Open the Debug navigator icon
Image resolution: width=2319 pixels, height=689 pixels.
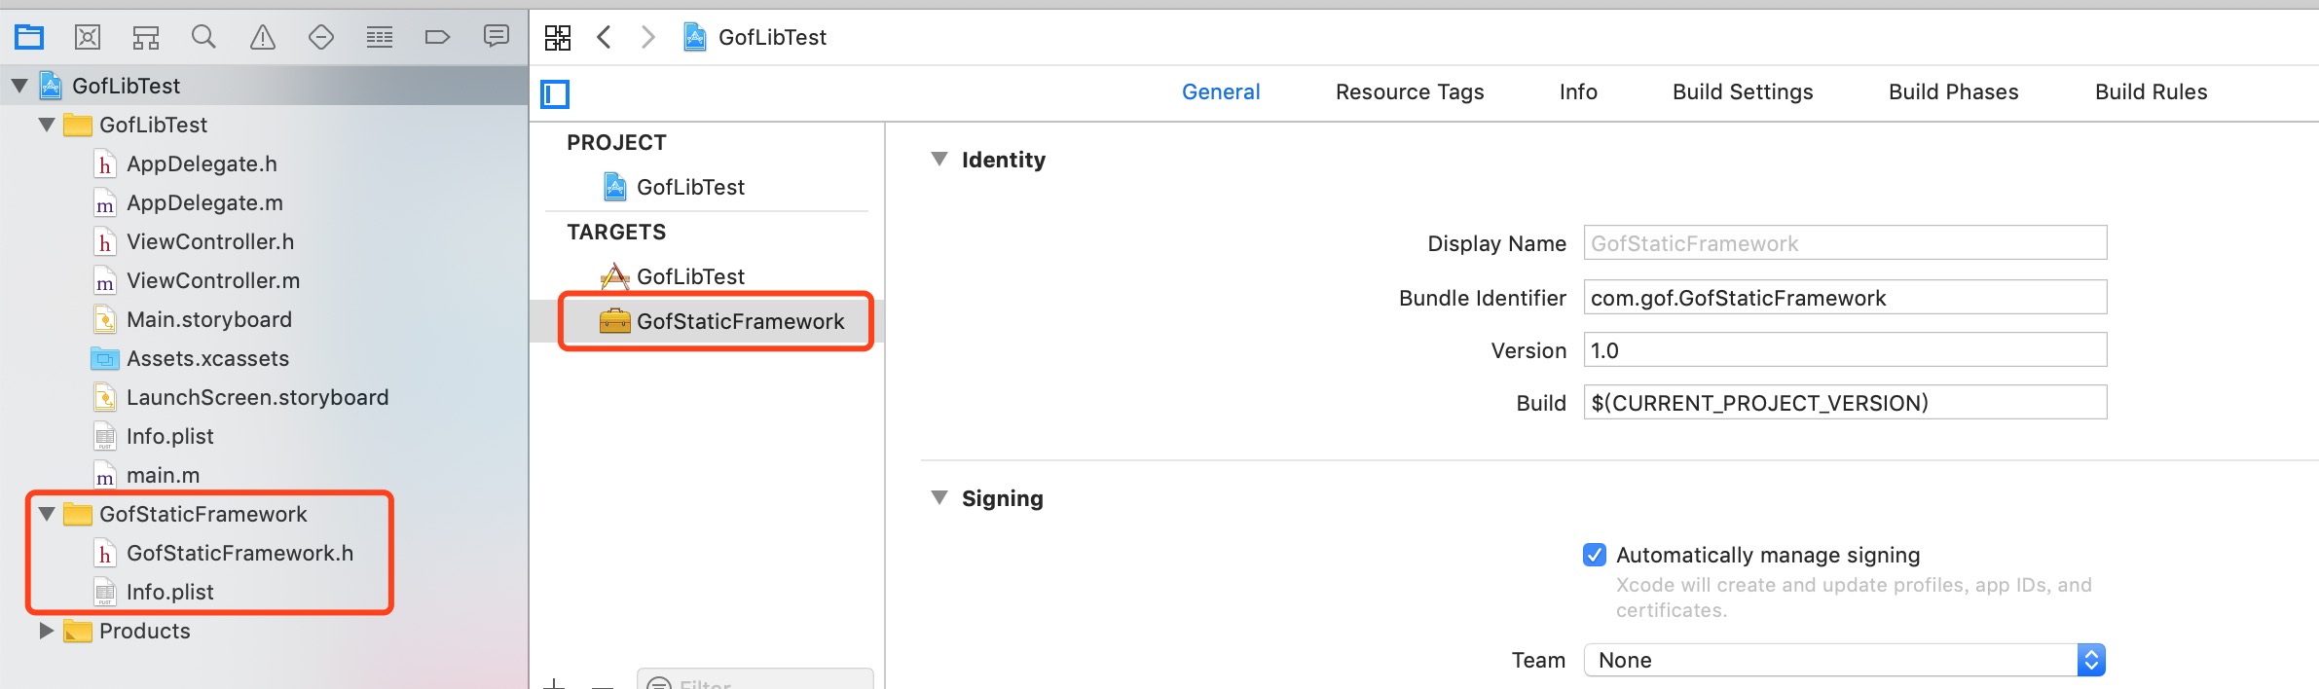click(x=380, y=37)
